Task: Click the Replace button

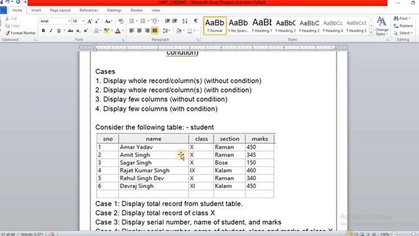Action: click(403, 26)
